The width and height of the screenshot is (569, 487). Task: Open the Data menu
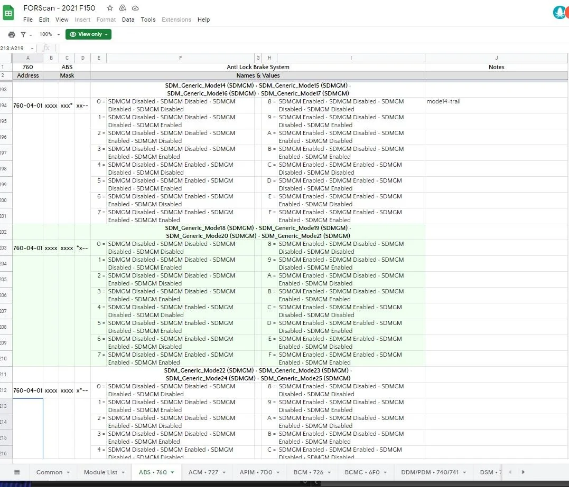coord(128,20)
